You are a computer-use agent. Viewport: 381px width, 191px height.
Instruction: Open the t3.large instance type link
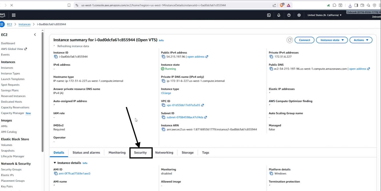pos(166,93)
